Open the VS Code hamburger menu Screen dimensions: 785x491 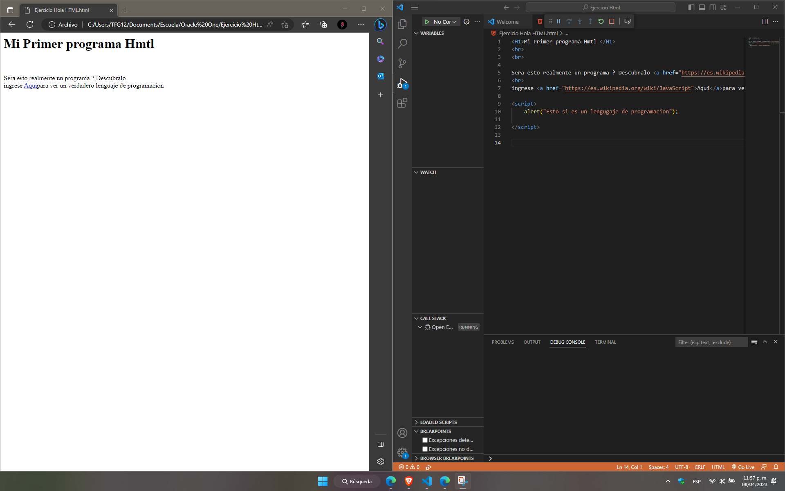click(415, 7)
